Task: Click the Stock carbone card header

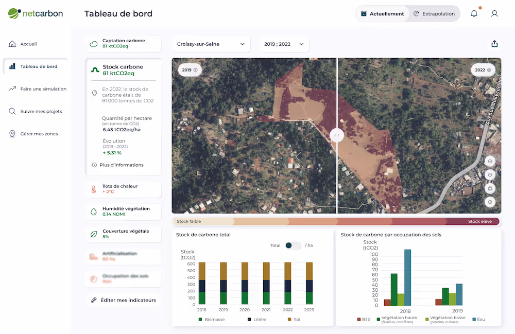Action: click(x=123, y=70)
